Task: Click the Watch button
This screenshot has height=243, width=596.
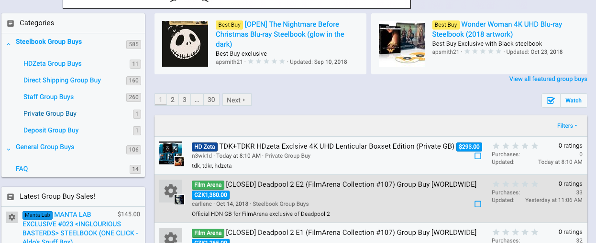Action: click(x=574, y=101)
